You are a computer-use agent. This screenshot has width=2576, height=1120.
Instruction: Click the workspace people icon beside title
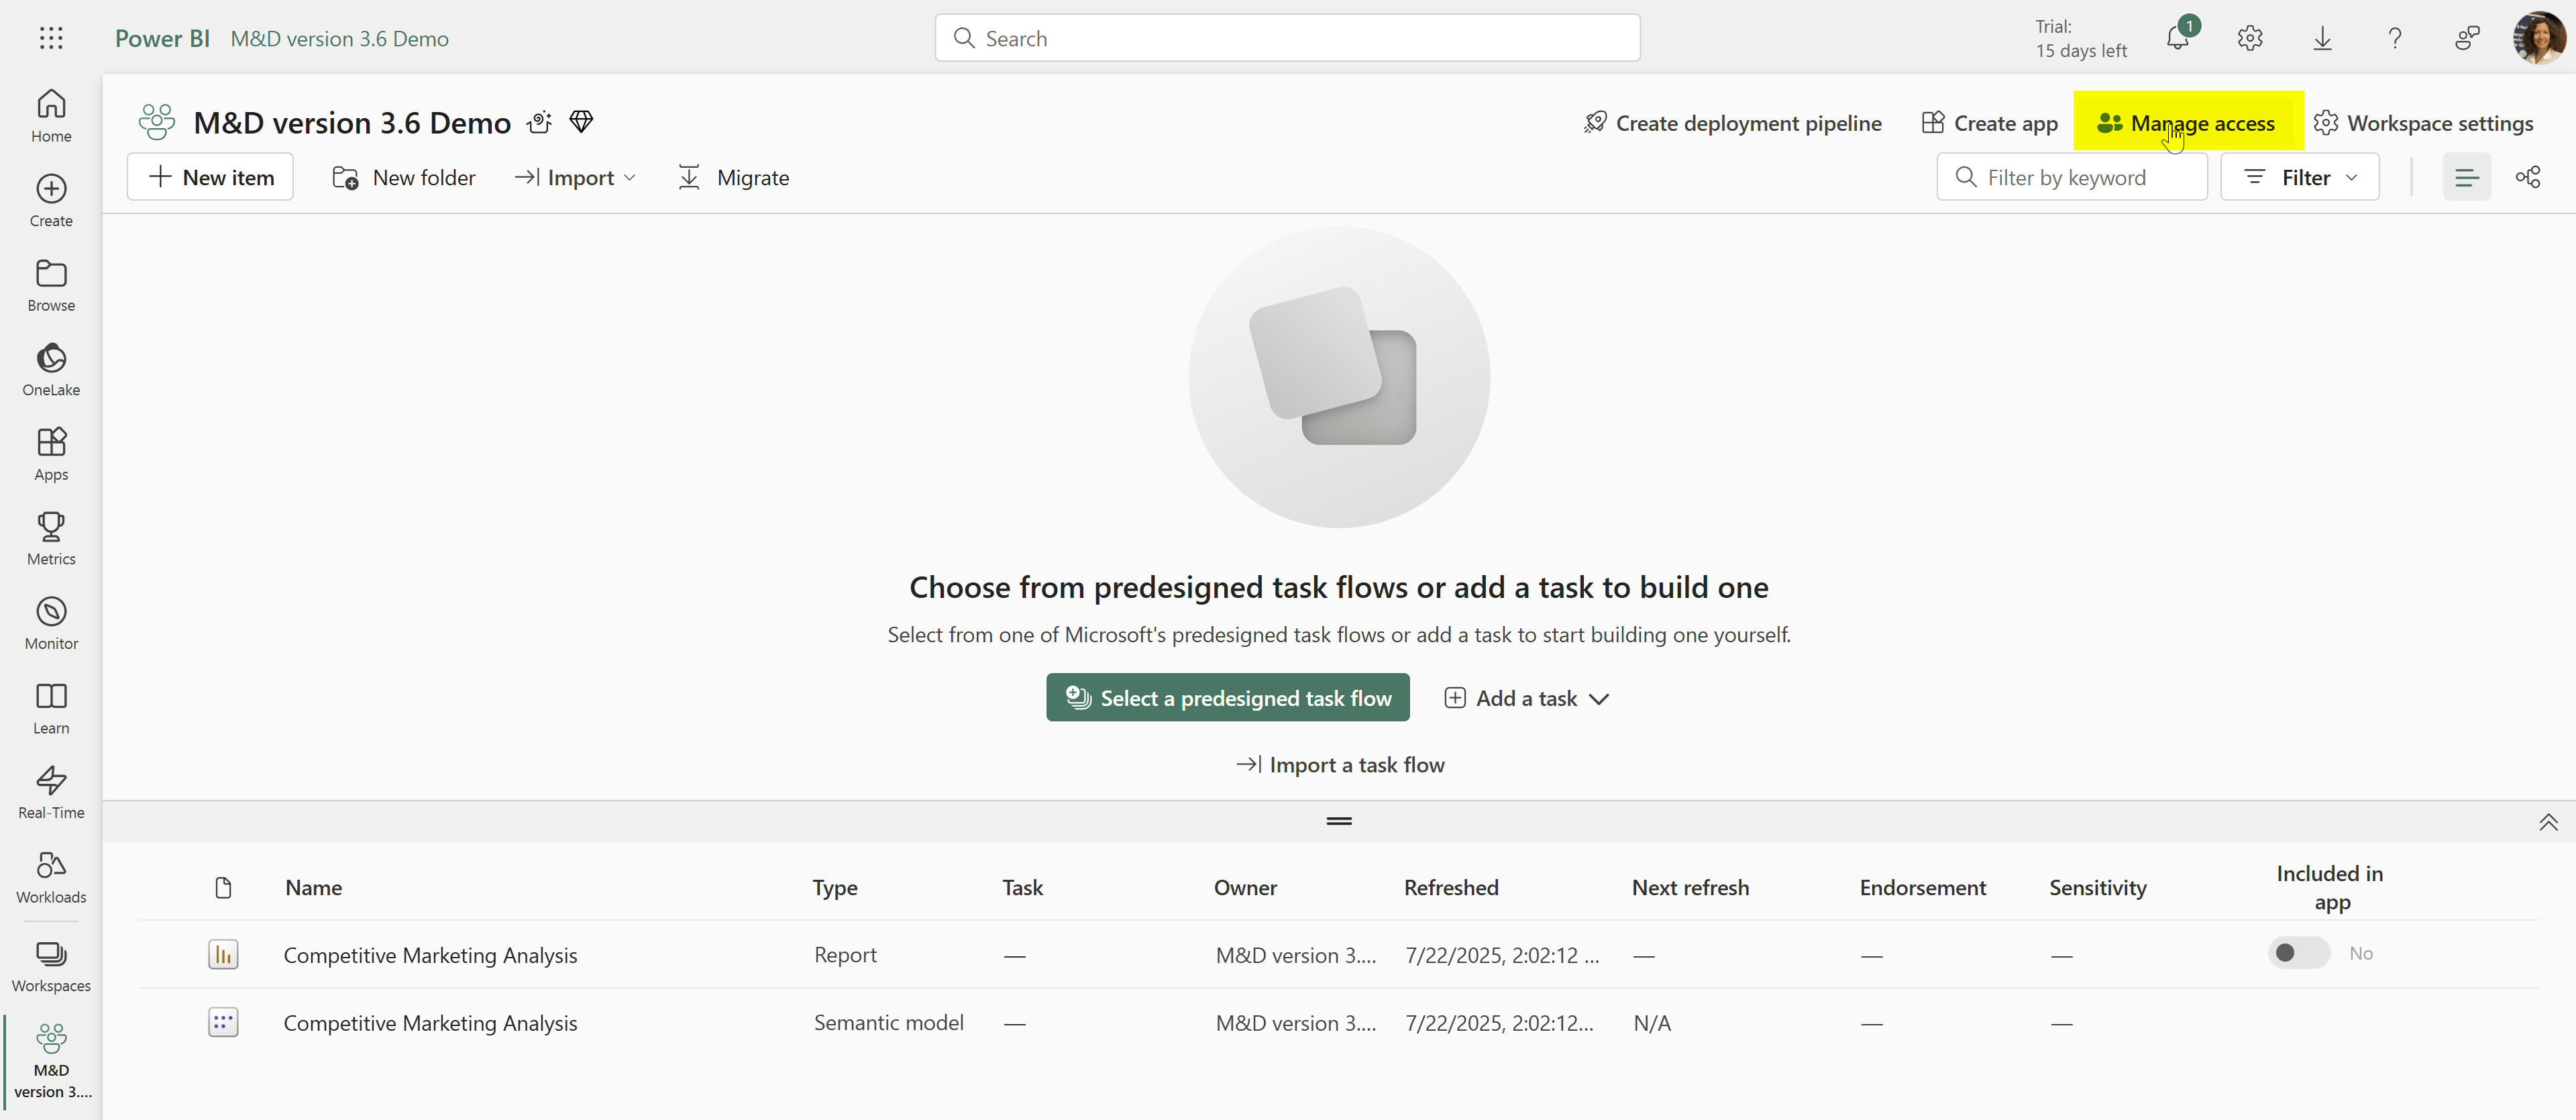(x=157, y=122)
